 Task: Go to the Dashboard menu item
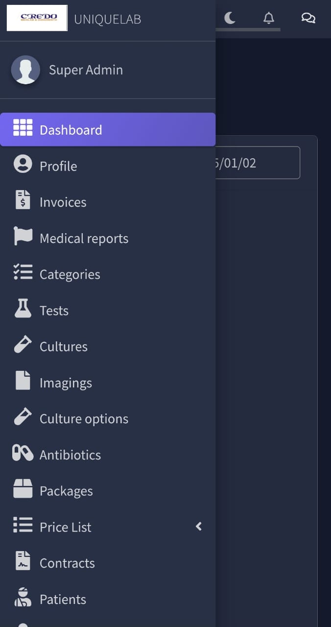point(71,130)
